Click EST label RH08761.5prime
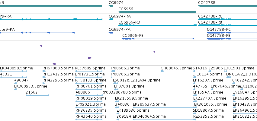This screenshot has height=121, width=257. click(91, 86)
